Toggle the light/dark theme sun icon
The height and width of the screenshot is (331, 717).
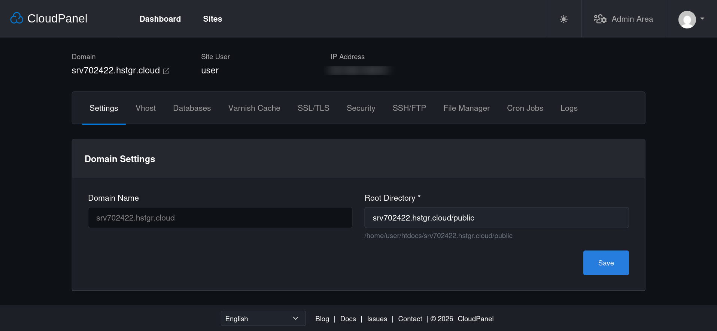tap(563, 19)
